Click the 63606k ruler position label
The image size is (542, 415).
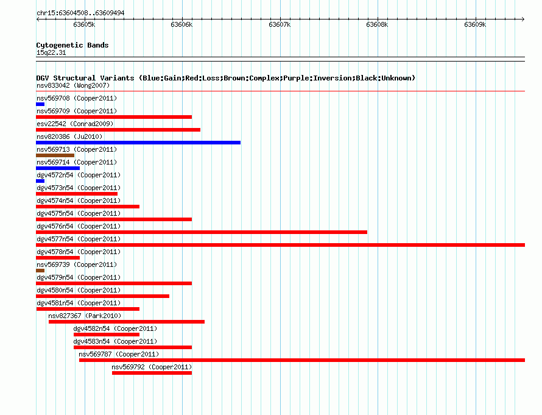point(181,24)
